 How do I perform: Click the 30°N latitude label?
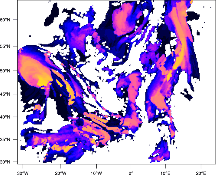(x=5, y=162)
